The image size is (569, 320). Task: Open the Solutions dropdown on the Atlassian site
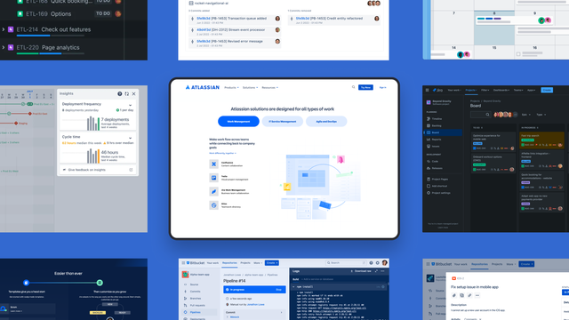[x=250, y=88]
